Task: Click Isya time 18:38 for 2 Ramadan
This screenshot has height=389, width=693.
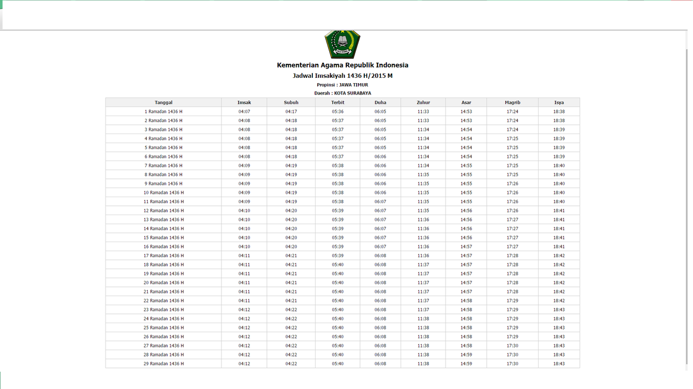Action: click(559, 120)
